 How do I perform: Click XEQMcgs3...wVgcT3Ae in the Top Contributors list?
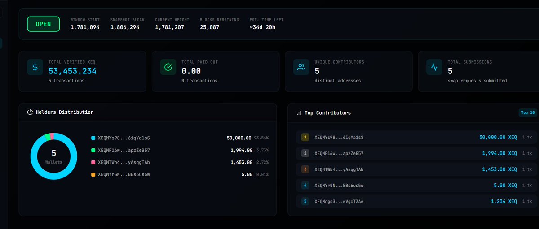(x=339, y=202)
